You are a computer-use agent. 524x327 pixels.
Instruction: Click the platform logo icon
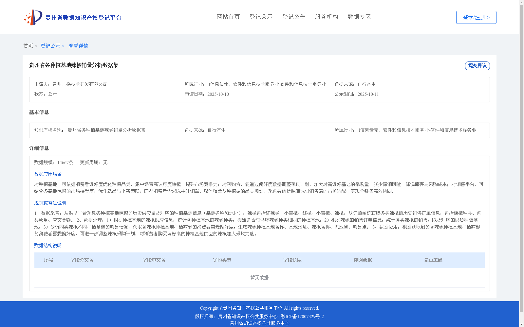[x=33, y=17]
